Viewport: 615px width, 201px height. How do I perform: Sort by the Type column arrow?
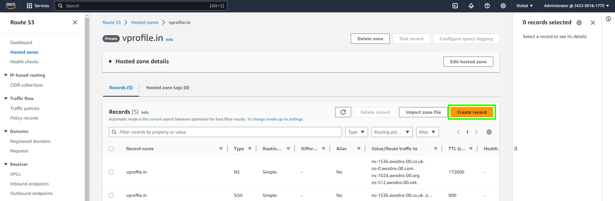(250, 149)
